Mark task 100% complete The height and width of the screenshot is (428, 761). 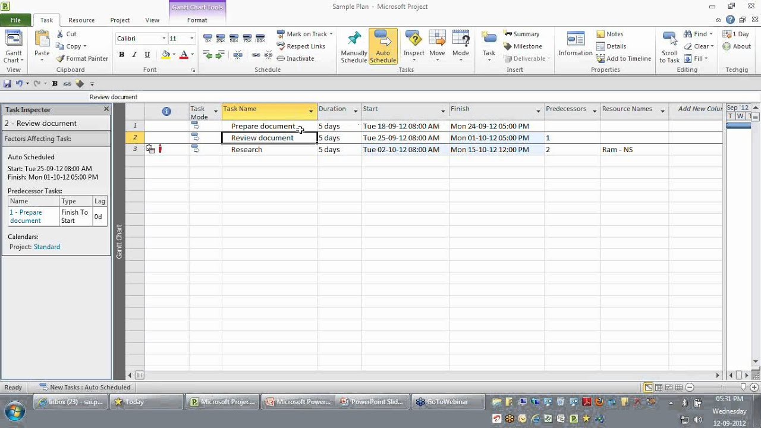[x=260, y=38]
